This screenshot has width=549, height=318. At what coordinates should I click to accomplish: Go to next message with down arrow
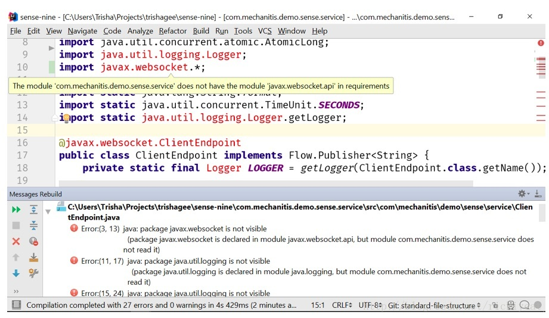point(16,273)
